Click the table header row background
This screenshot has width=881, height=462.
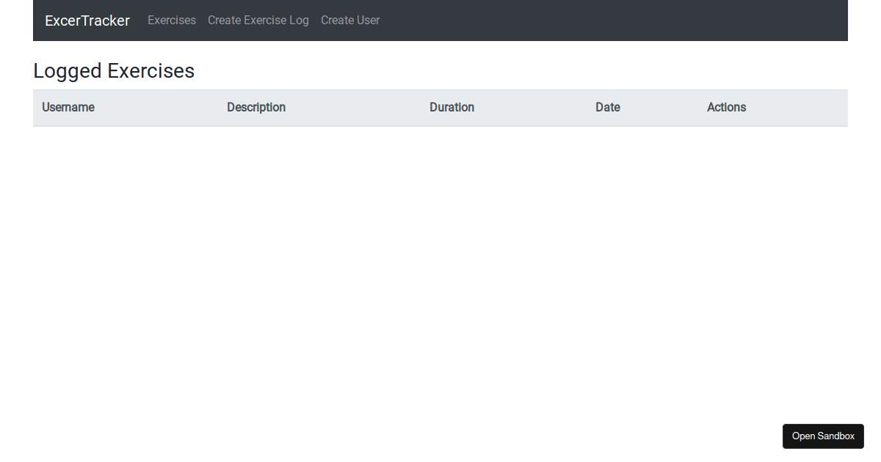[x=440, y=108]
